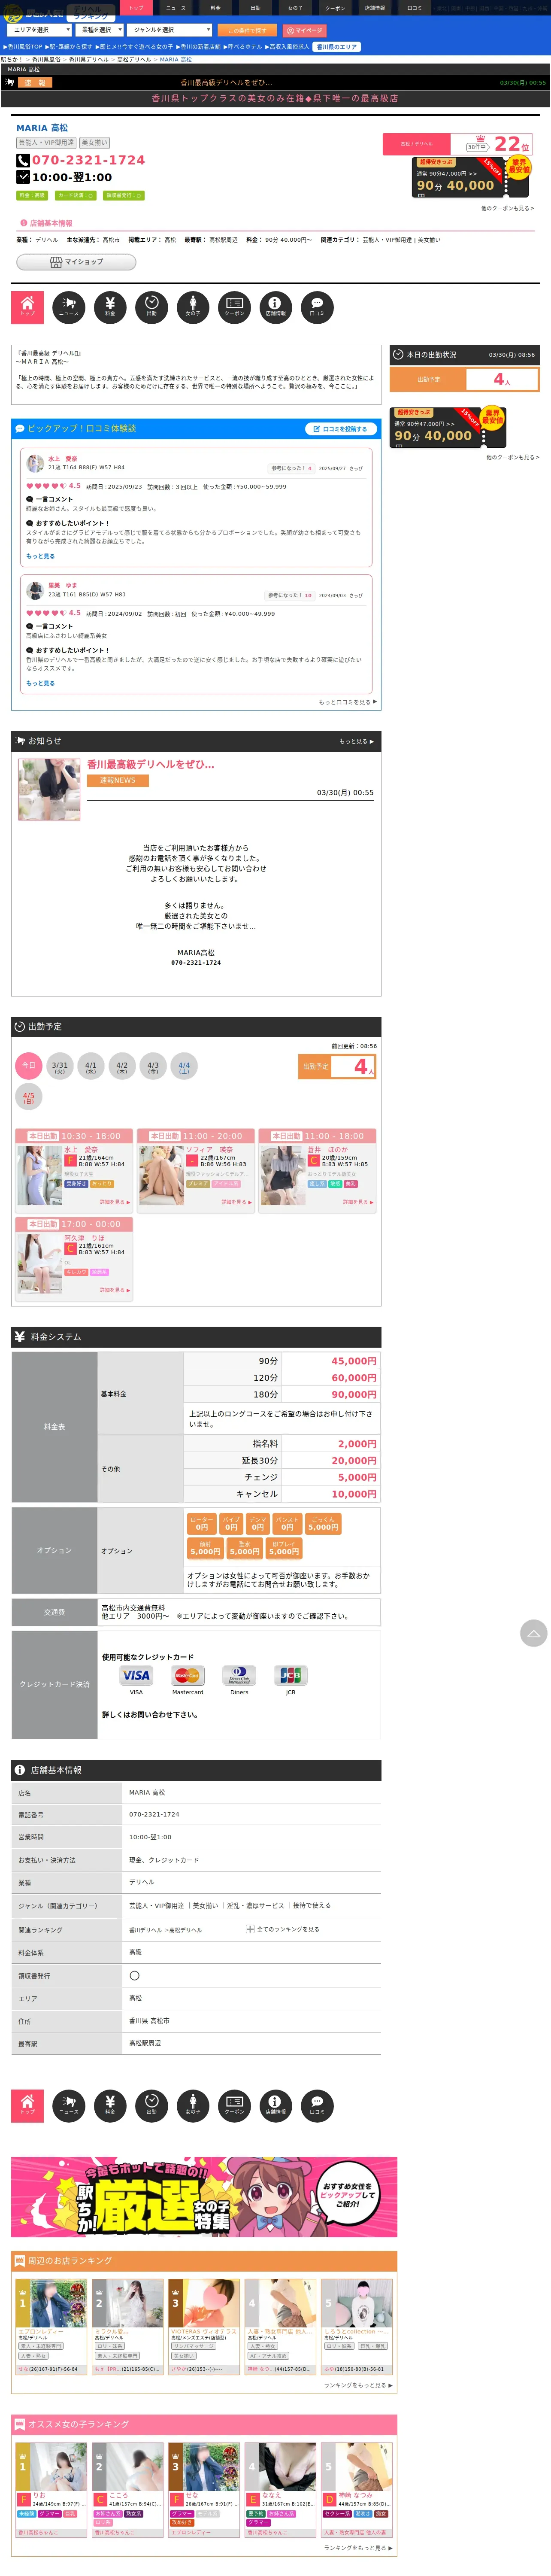
Task: Click the clock icon in 出勤予定 header
Action: coord(20,1027)
